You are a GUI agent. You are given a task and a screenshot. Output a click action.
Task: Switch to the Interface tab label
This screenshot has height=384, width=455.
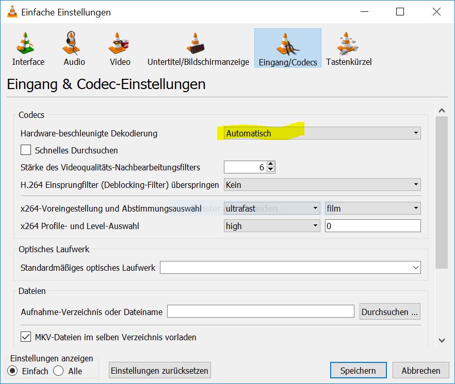click(28, 62)
